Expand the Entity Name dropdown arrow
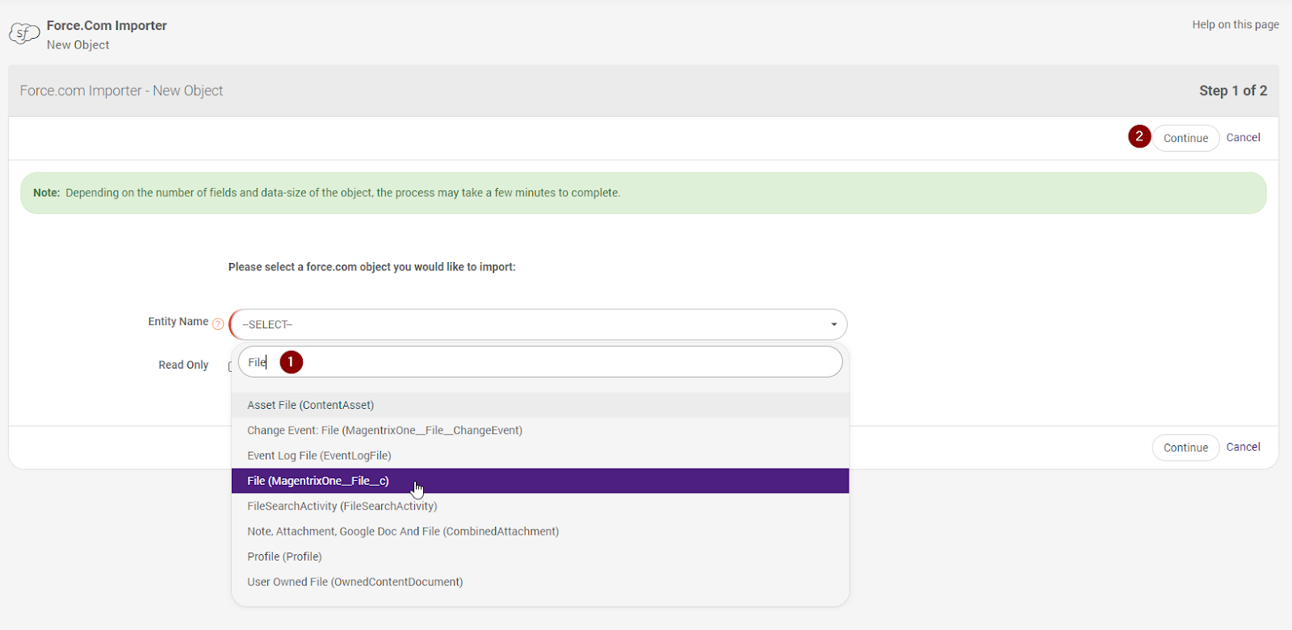Viewport: 1292px width, 630px height. [834, 324]
